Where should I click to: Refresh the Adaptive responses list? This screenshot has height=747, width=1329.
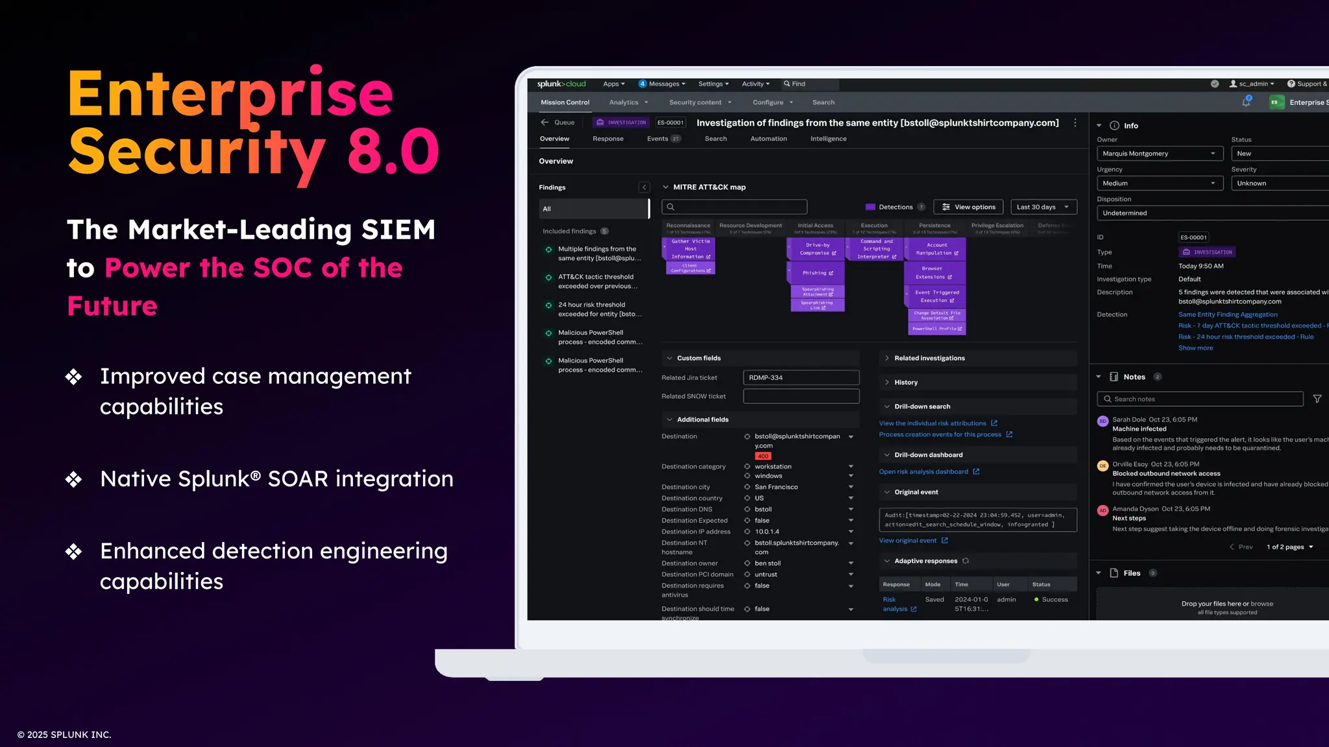click(x=966, y=561)
